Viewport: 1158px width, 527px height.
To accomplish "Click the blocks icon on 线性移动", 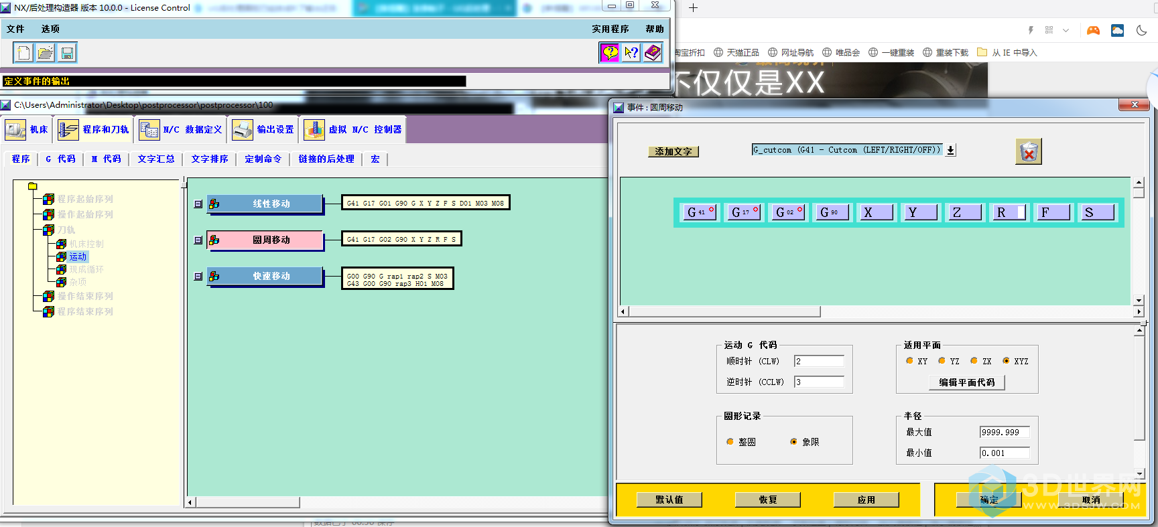I will 214,204.
